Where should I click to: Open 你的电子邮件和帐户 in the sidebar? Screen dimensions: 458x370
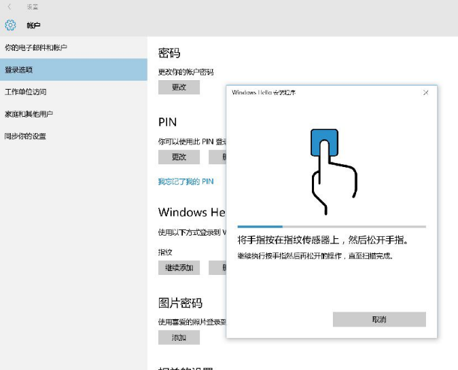pyautogui.click(x=36, y=48)
